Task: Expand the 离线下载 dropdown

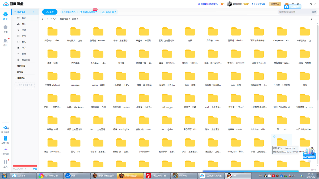Action: [115, 12]
